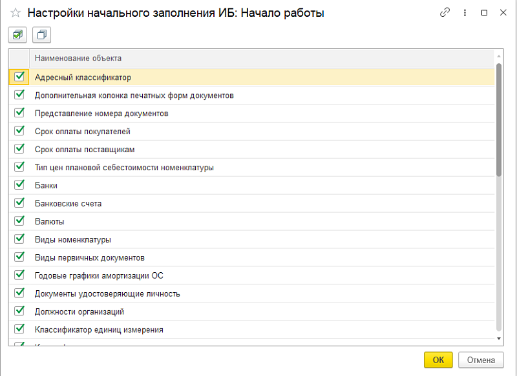
Task: Toggle the Банки checkbox
Action: pyautogui.click(x=19, y=185)
